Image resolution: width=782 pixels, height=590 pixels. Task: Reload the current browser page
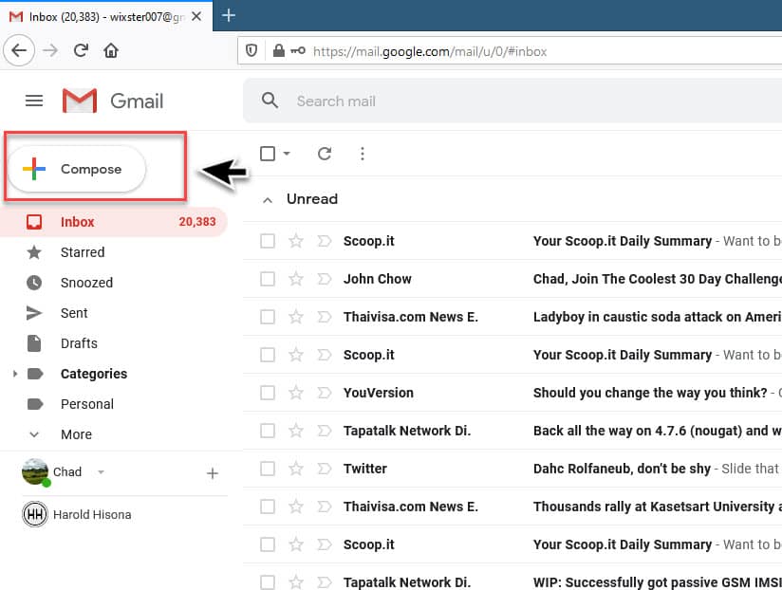tap(81, 50)
